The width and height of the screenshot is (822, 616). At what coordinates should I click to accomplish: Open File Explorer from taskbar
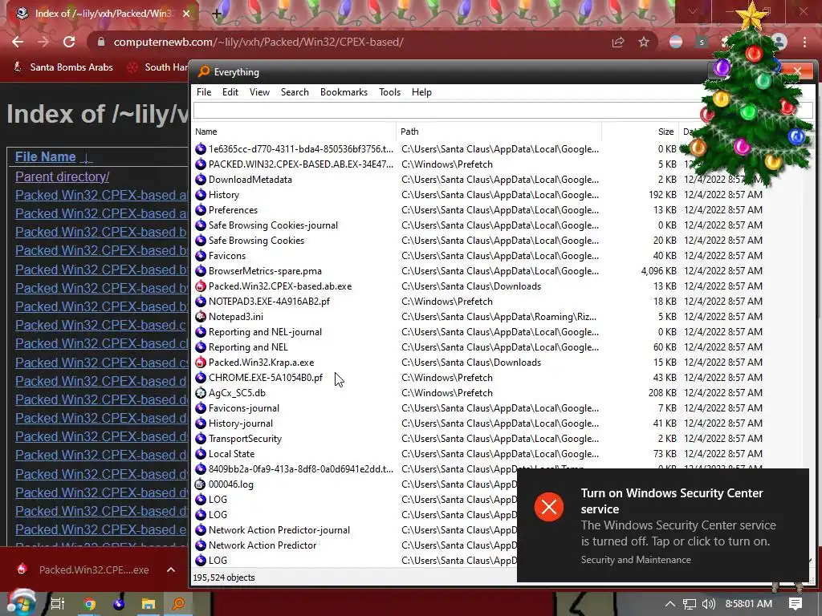149,604
